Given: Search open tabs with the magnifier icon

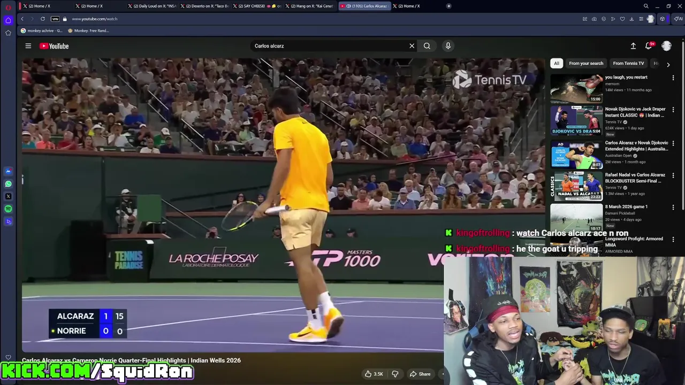Looking at the screenshot, I should pos(646,6).
